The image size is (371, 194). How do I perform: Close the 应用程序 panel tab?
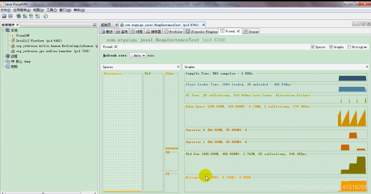coord(18,25)
